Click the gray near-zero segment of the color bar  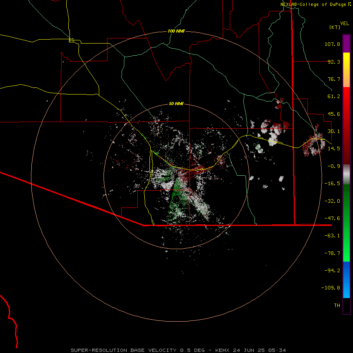coord(346,175)
